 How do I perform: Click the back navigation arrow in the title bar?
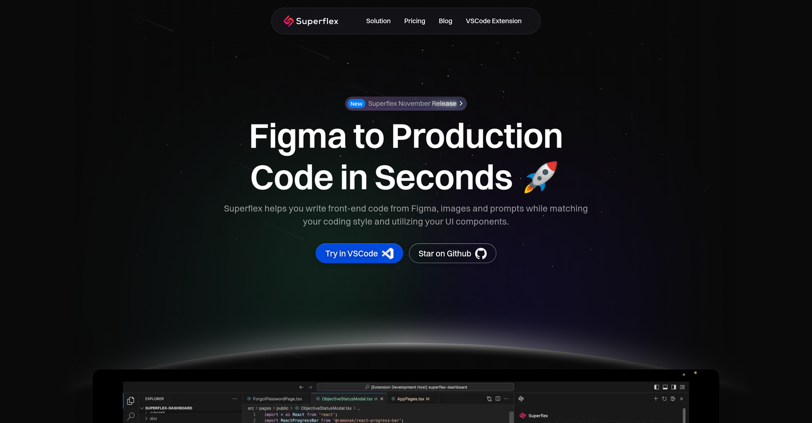[x=301, y=387]
